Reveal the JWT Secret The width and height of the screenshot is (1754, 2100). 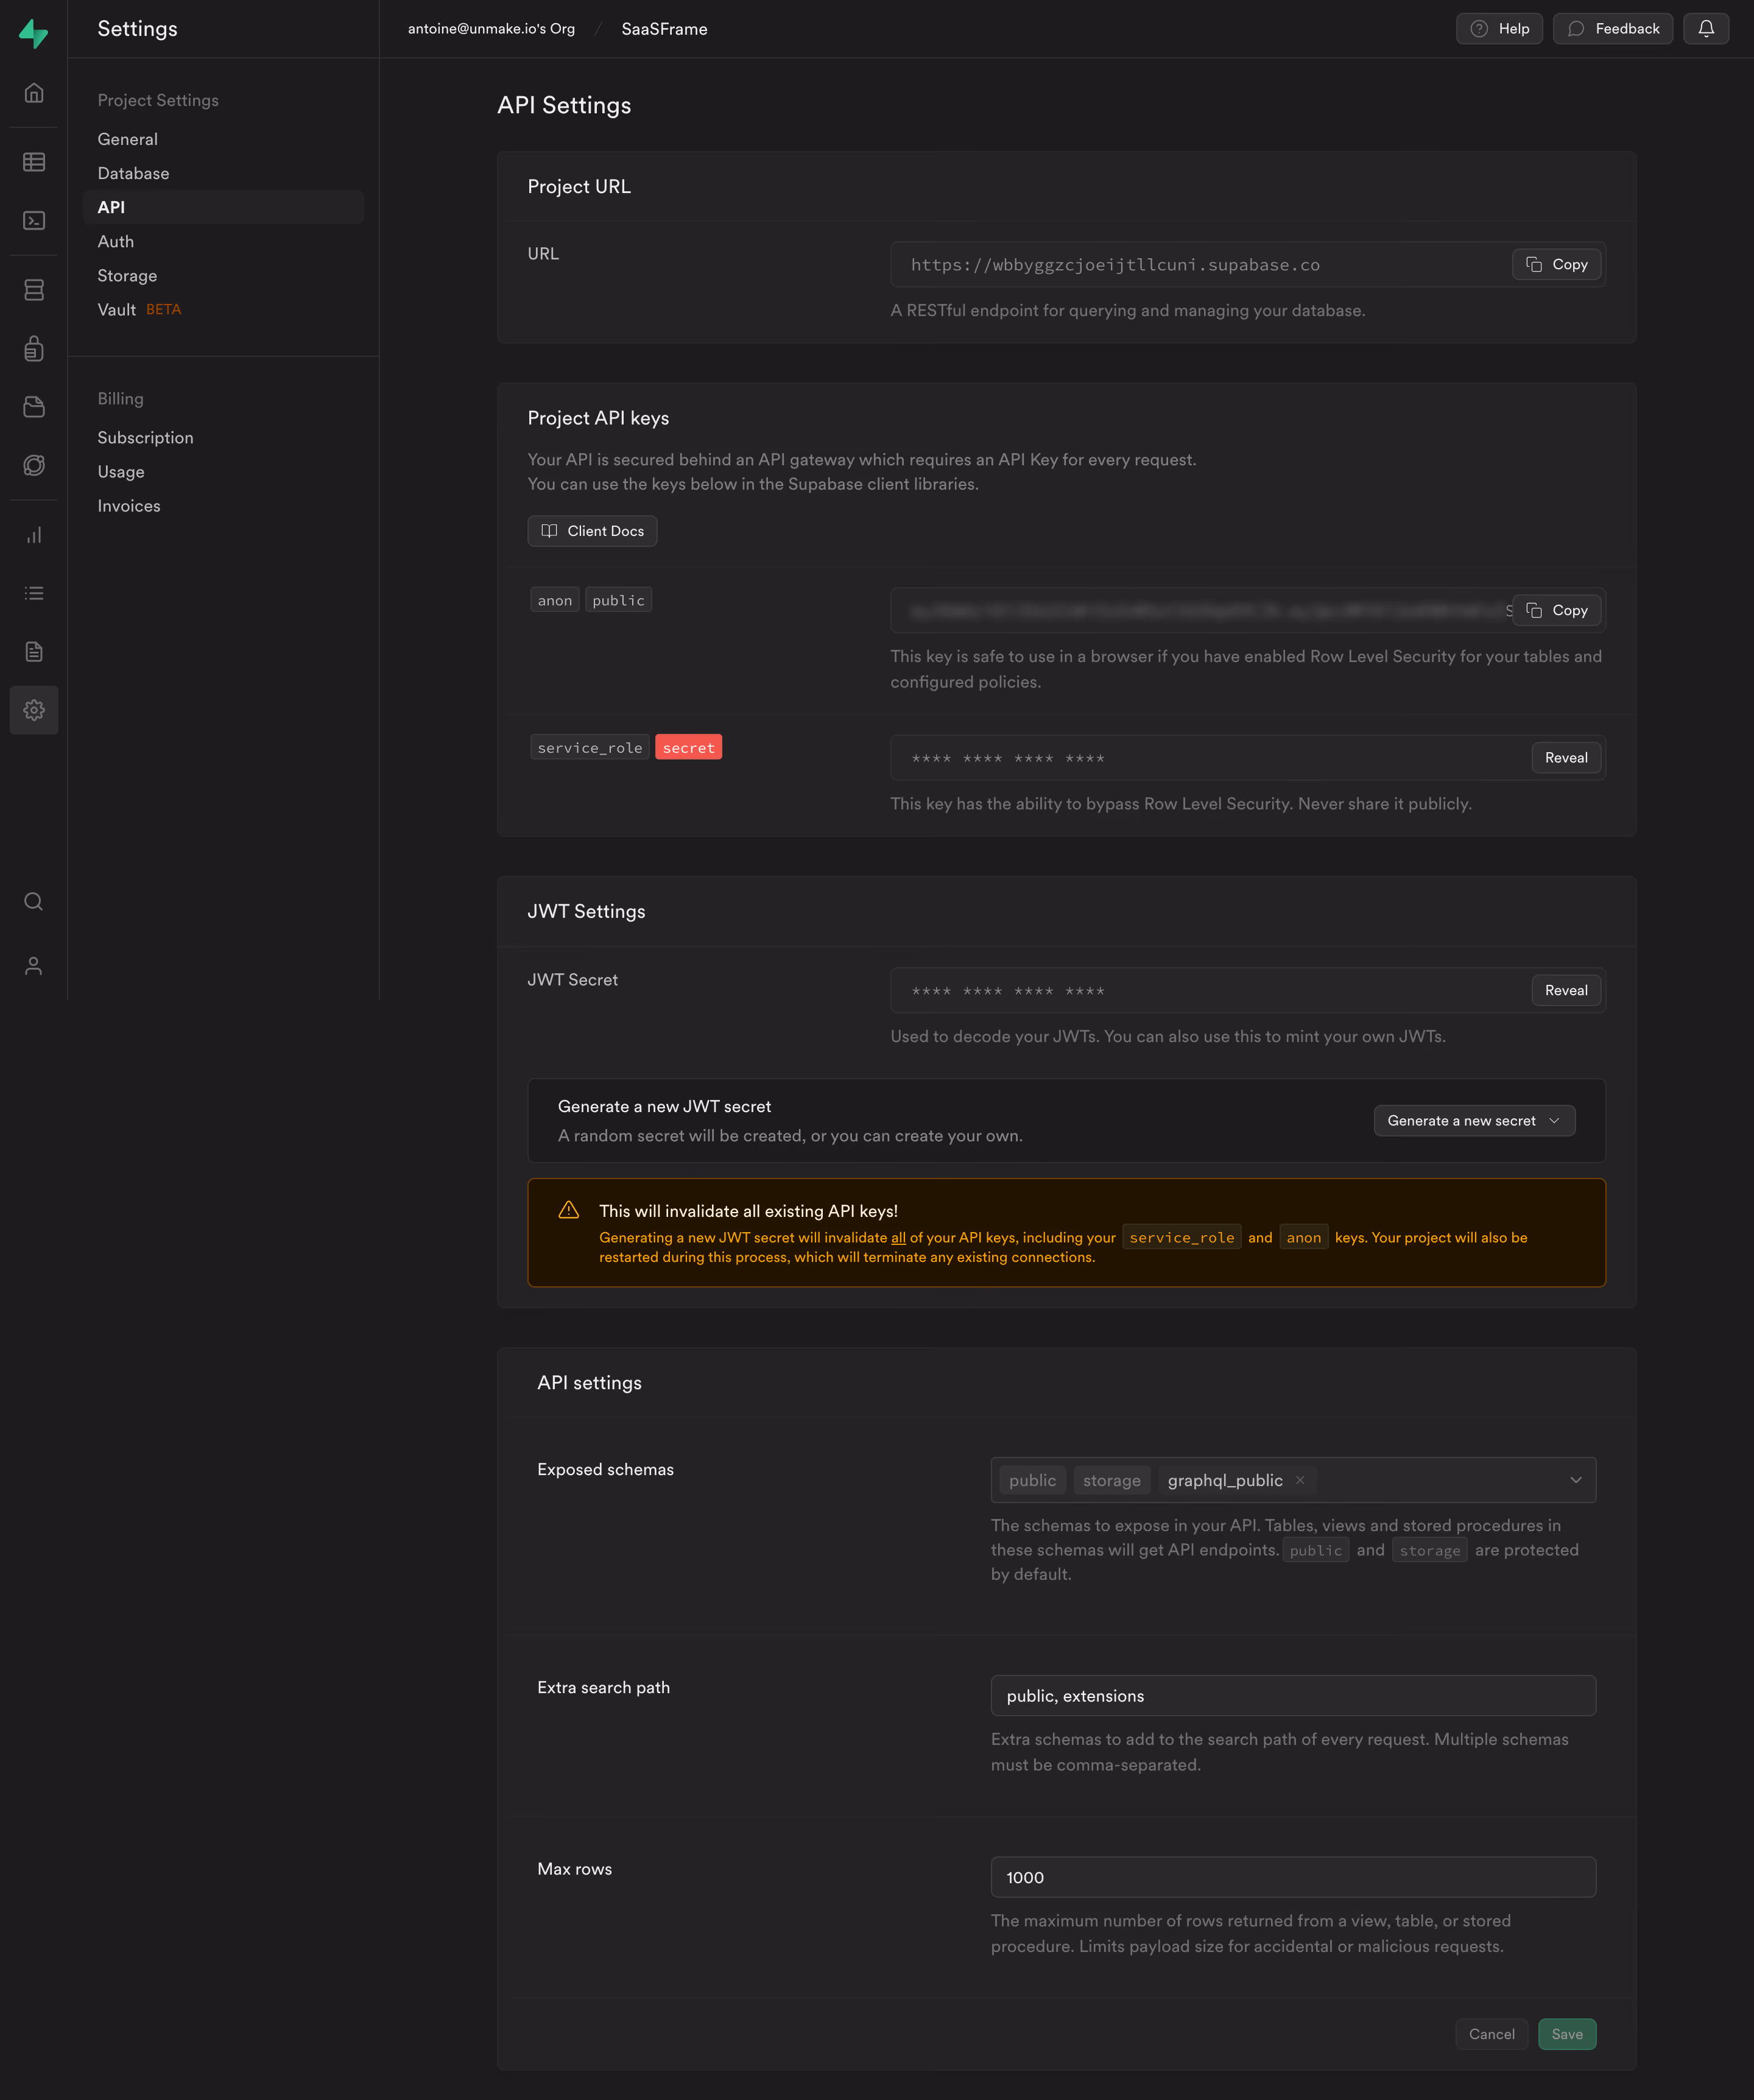[x=1566, y=990]
